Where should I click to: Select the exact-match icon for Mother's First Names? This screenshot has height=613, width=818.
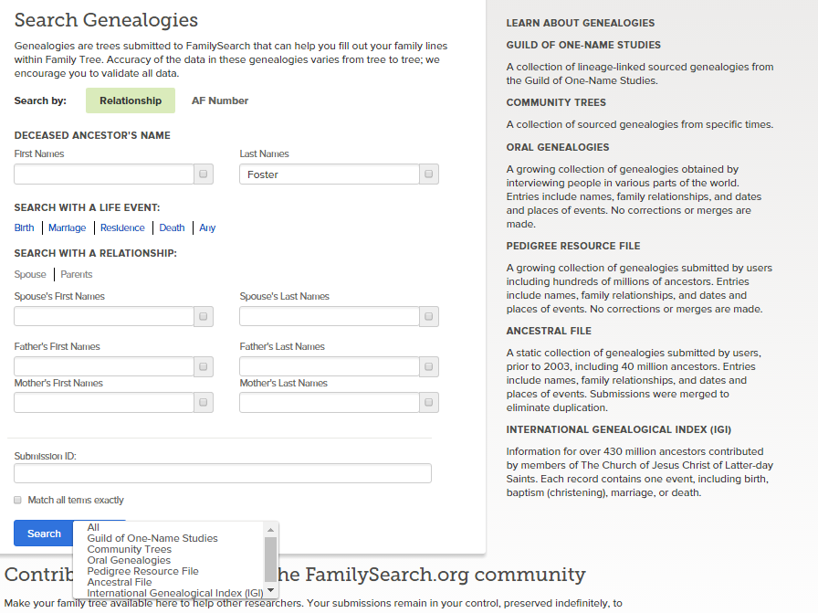[x=203, y=402]
